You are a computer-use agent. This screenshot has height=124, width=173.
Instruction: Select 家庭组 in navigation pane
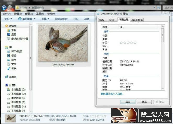tap(11, 77)
